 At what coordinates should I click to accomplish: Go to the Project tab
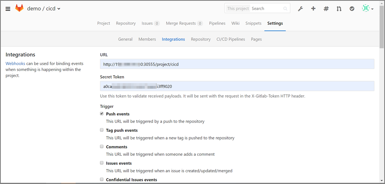pyautogui.click(x=103, y=23)
